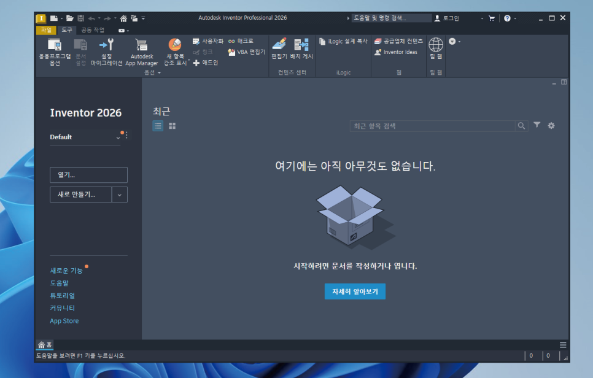Click the home panel layout icon

(564, 82)
